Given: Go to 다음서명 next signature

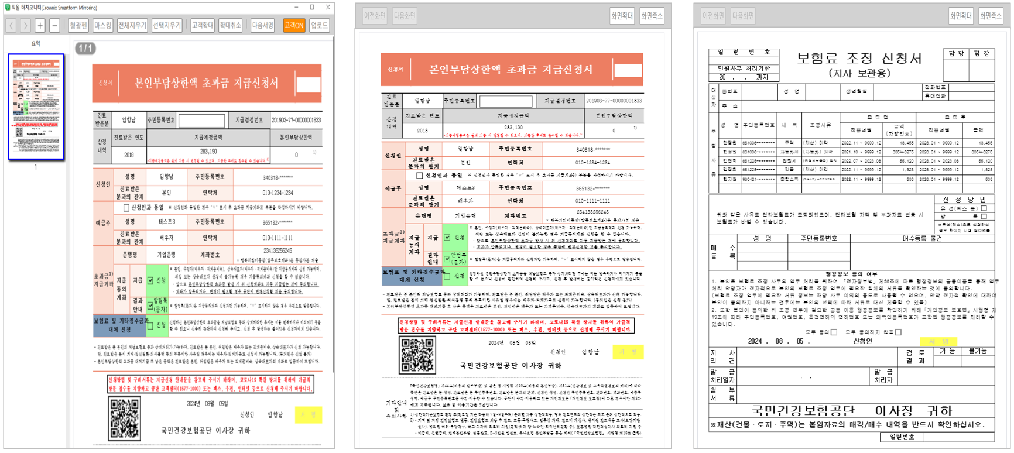Looking at the screenshot, I should pyautogui.click(x=262, y=25).
